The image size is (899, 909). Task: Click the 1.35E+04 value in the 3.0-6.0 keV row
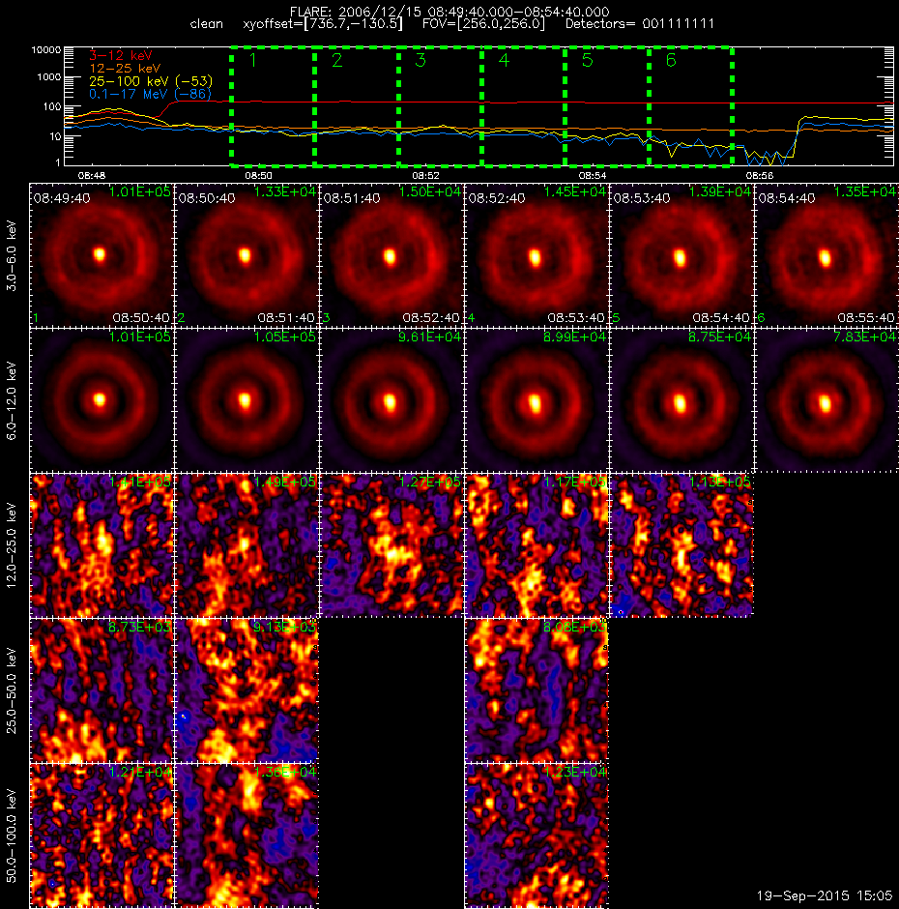pyautogui.click(x=864, y=191)
